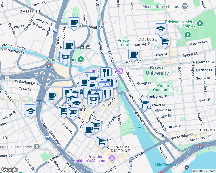Select the Mile End Cove label

tap(167, 165)
